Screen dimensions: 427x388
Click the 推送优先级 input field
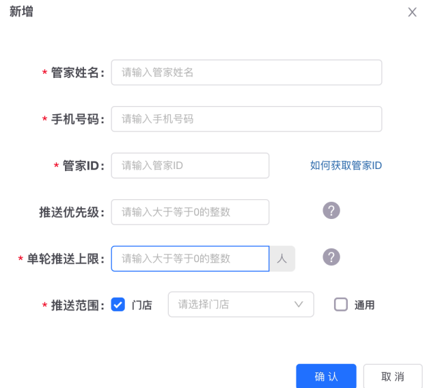[190, 212]
